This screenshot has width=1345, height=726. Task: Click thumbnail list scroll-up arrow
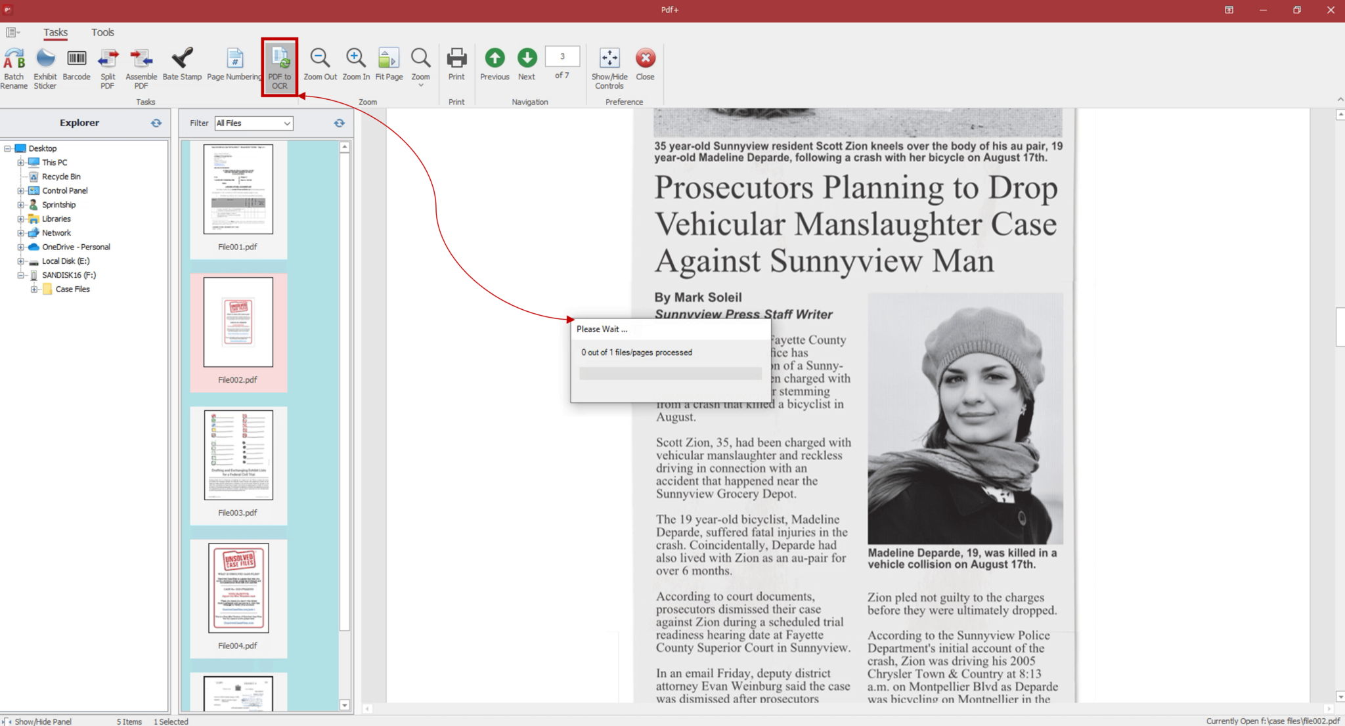(345, 148)
